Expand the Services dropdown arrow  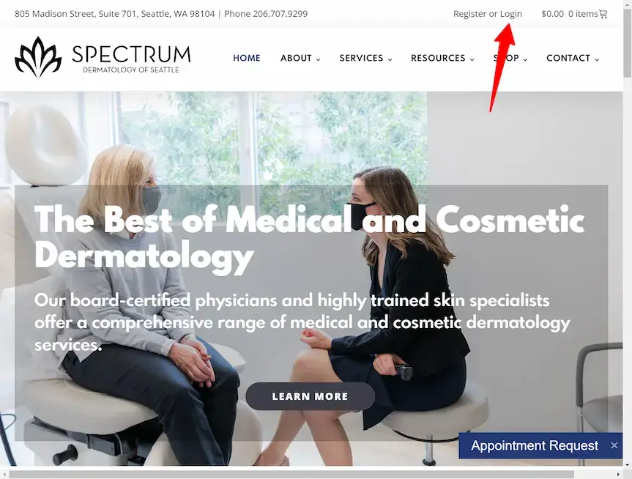(390, 59)
